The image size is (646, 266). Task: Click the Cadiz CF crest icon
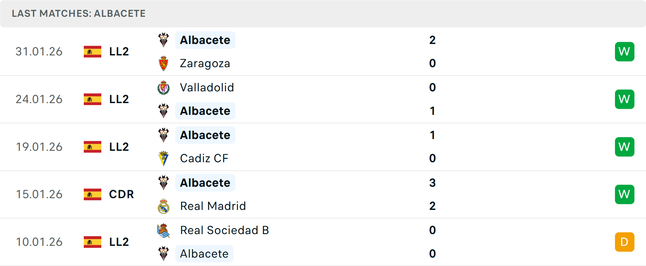click(164, 158)
